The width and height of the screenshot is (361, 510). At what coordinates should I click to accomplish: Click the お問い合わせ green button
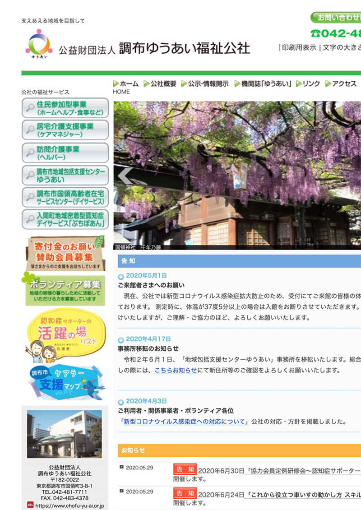(336, 18)
